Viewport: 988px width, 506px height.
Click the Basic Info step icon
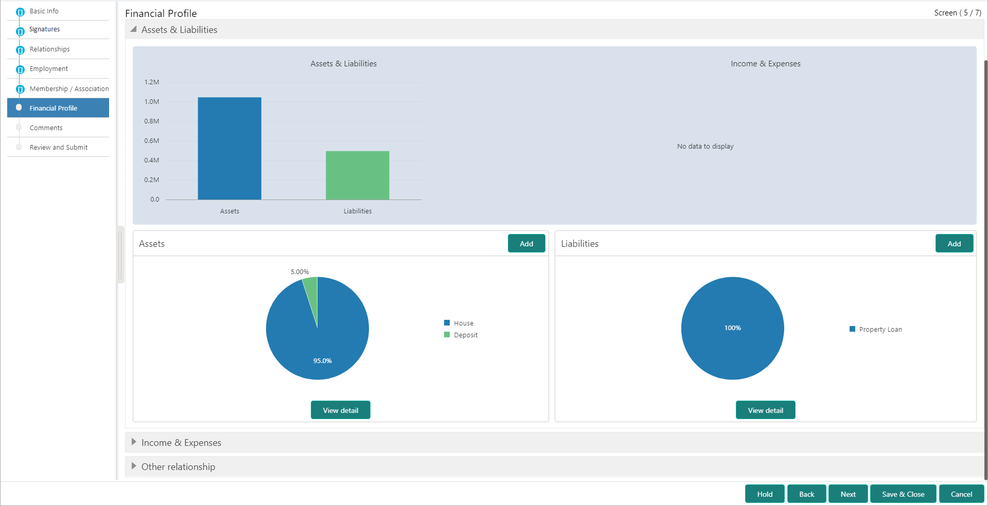tap(20, 12)
